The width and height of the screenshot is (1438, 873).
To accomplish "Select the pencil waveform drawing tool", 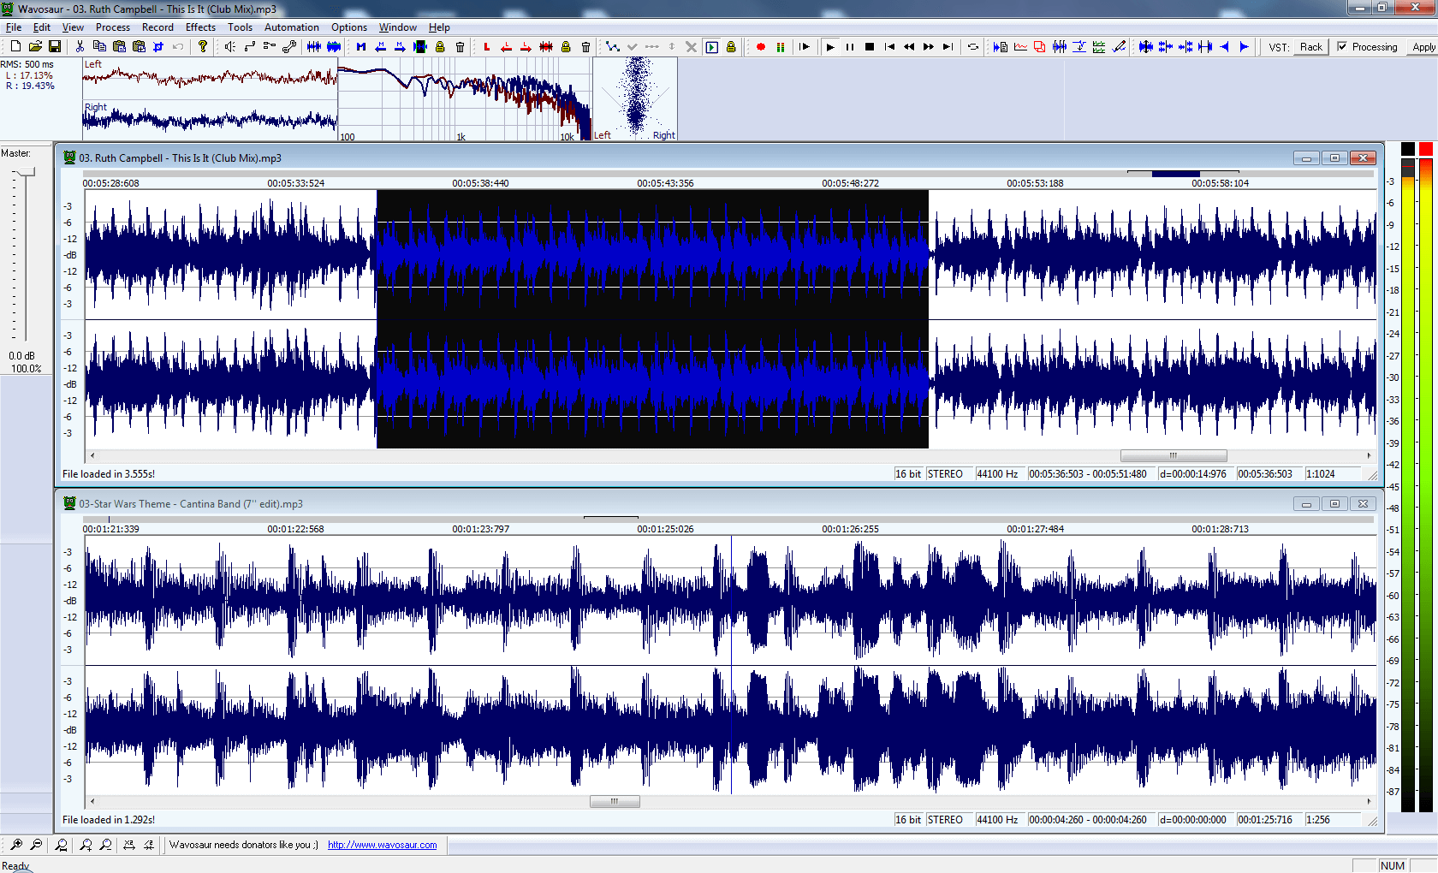I will (x=1119, y=47).
